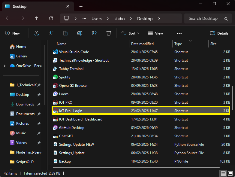Unpin Documents from Quick access
The image size is (235, 177).
39,114
